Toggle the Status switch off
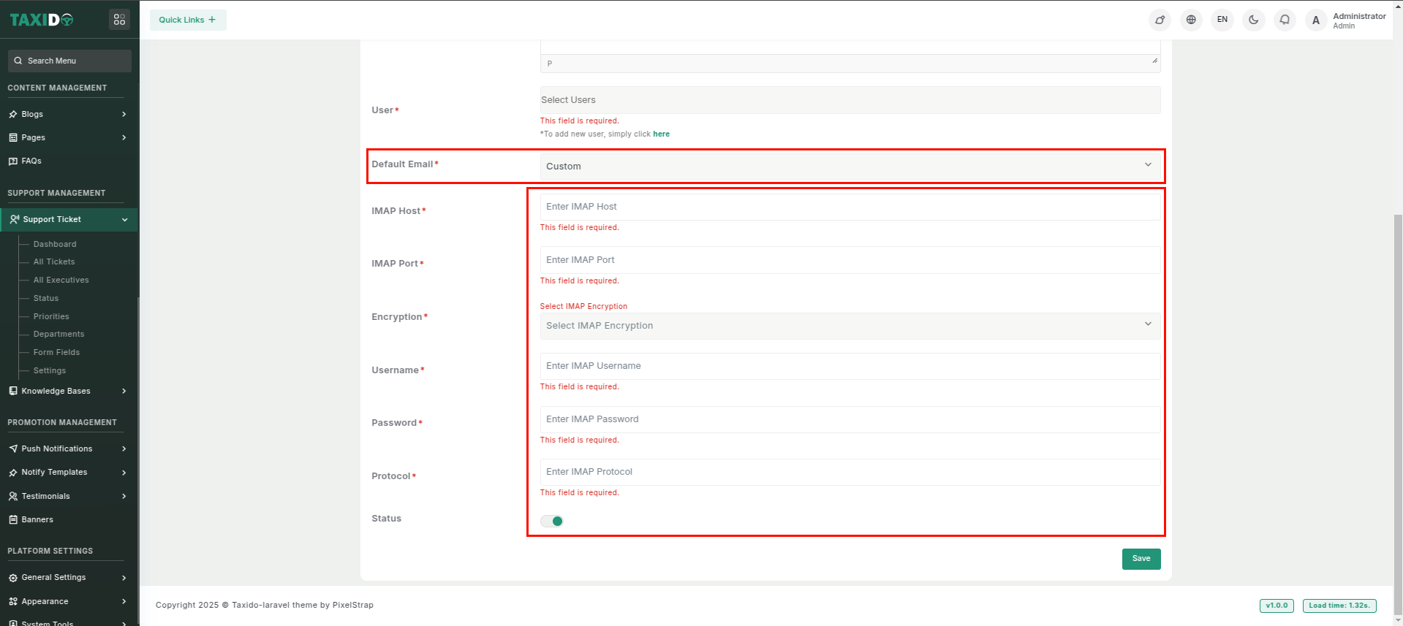Viewport: 1403px width, 626px height. [x=552, y=521]
